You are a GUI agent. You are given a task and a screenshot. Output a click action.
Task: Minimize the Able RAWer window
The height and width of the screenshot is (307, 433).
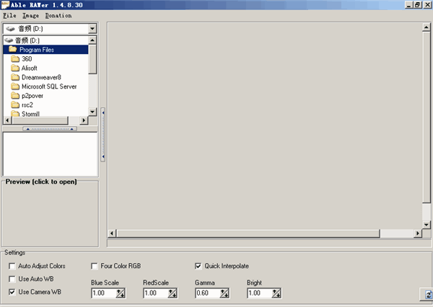409,5
